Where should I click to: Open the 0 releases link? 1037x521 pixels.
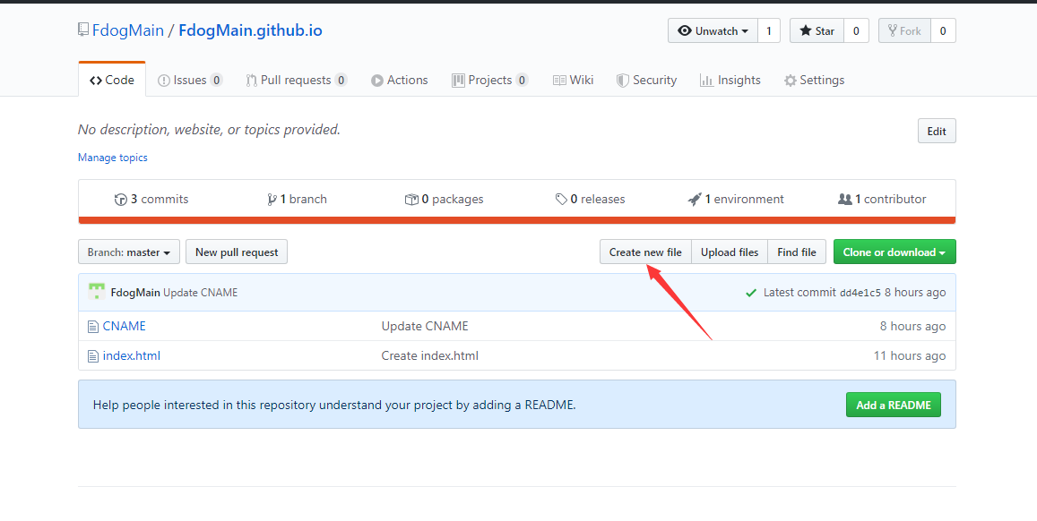pyautogui.click(x=590, y=199)
